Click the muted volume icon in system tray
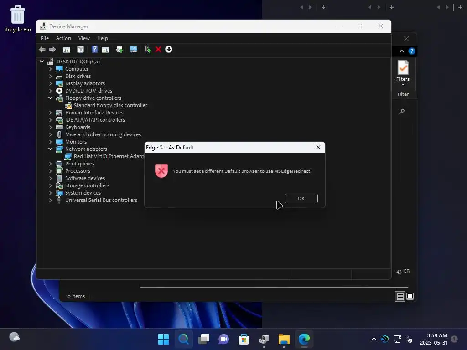The height and width of the screenshot is (350, 467). click(409, 339)
